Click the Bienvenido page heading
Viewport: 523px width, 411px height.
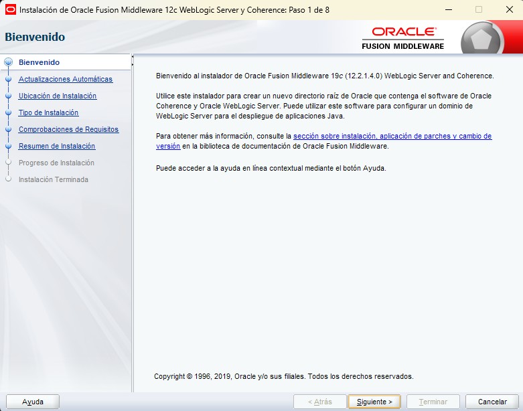(x=35, y=37)
